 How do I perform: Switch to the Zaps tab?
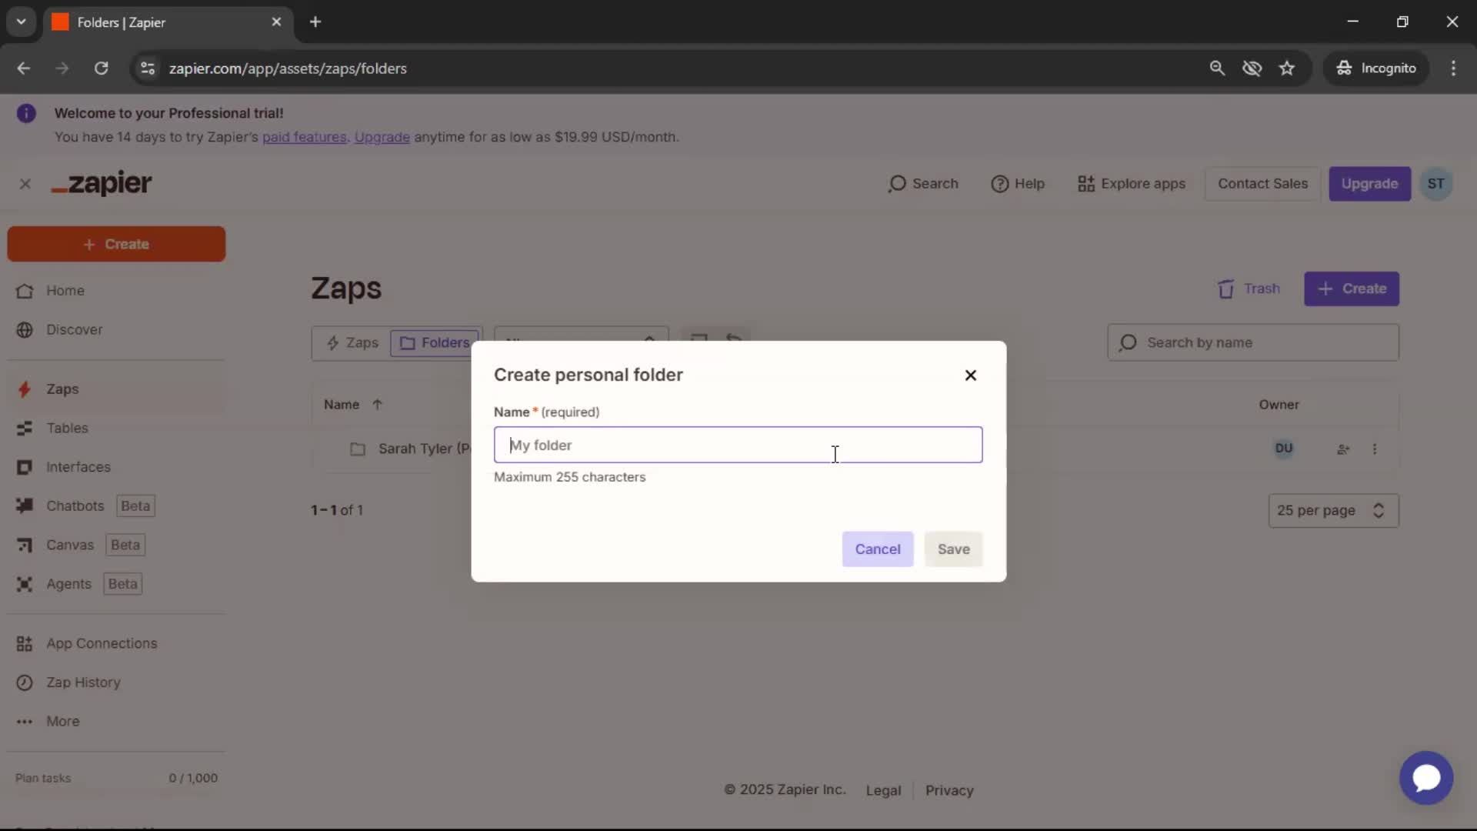point(352,342)
